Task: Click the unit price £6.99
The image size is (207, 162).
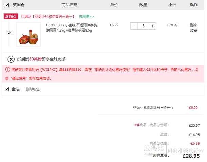Action: click(114, 25)
